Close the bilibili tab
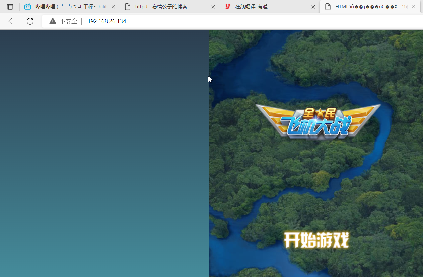 113,7
